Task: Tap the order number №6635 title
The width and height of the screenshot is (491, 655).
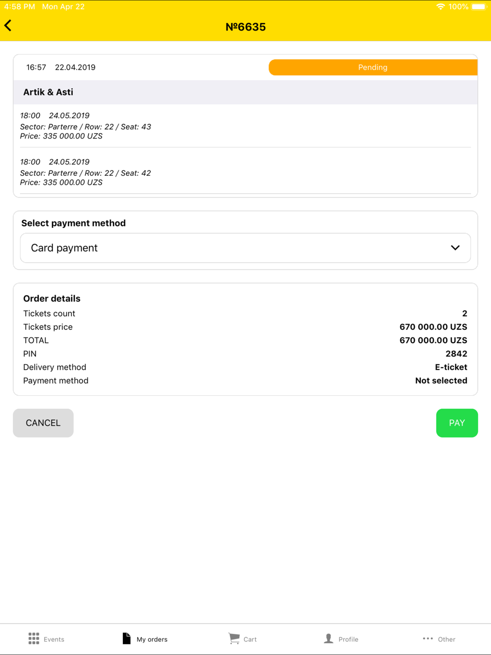Action: 245,27
